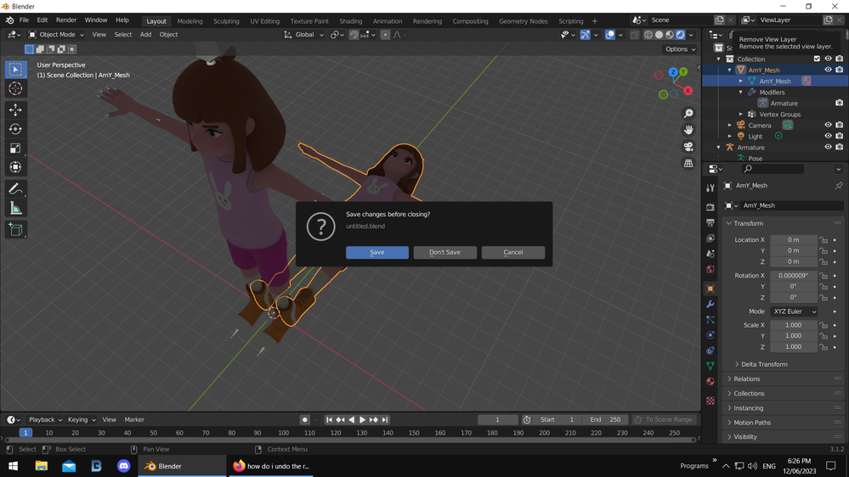849x477 pixels.
Task: Toggle Collection exclude checkbox
Action: [x=817, y=59]
